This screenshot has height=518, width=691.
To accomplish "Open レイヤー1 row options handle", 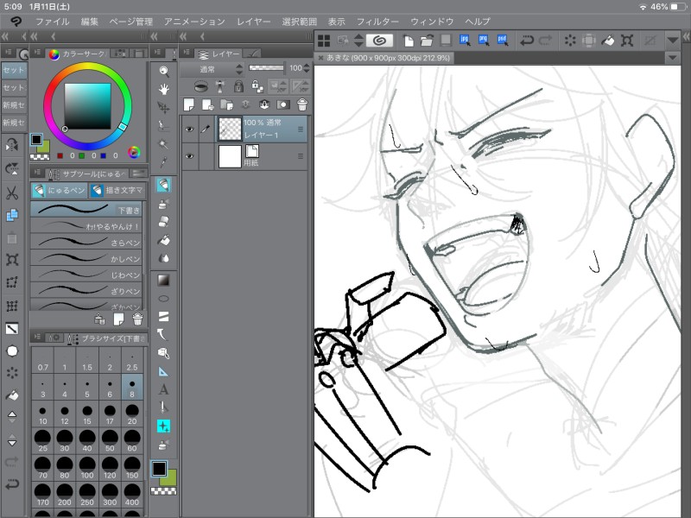I will tap(301, 129).
